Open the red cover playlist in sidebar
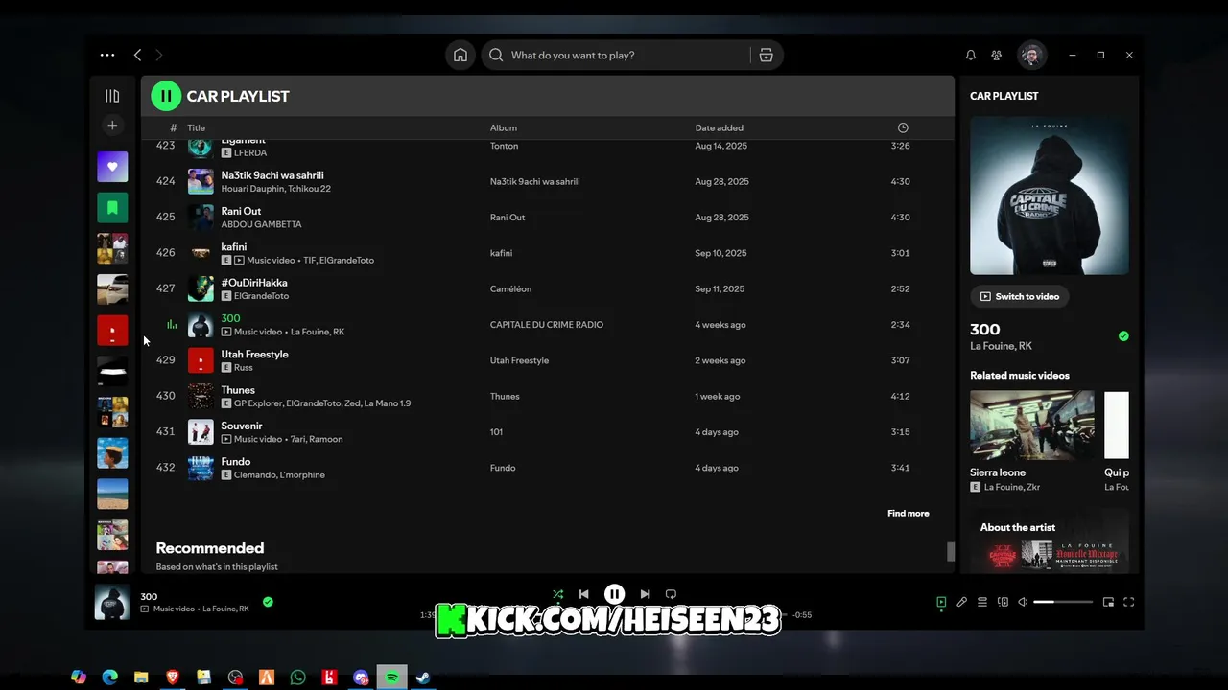 point(112,330)
